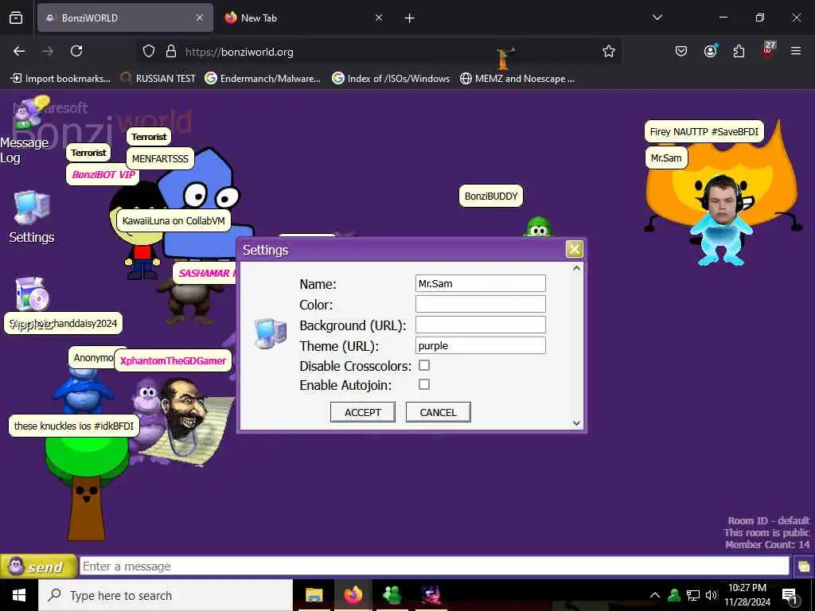Screen dimensions: 815x611
Task: Open the Index of /ISOs/Windows bookmark
Action: 391,79
